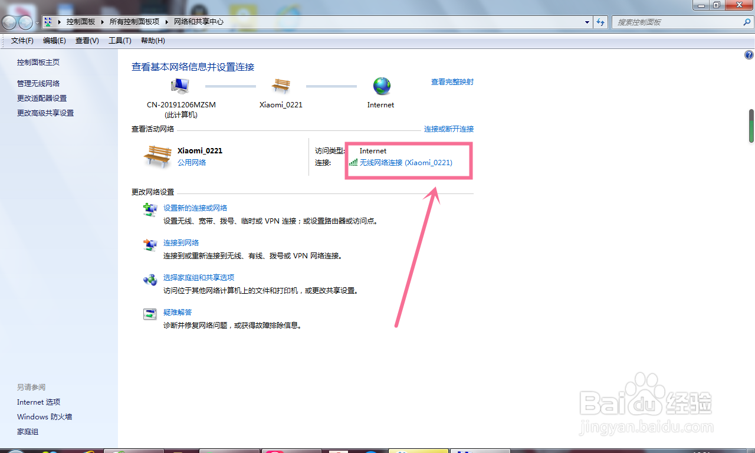Screen dimensions: 755x453
Task: Open the 设置新的连接或网络 link
Action: (195, 208)
